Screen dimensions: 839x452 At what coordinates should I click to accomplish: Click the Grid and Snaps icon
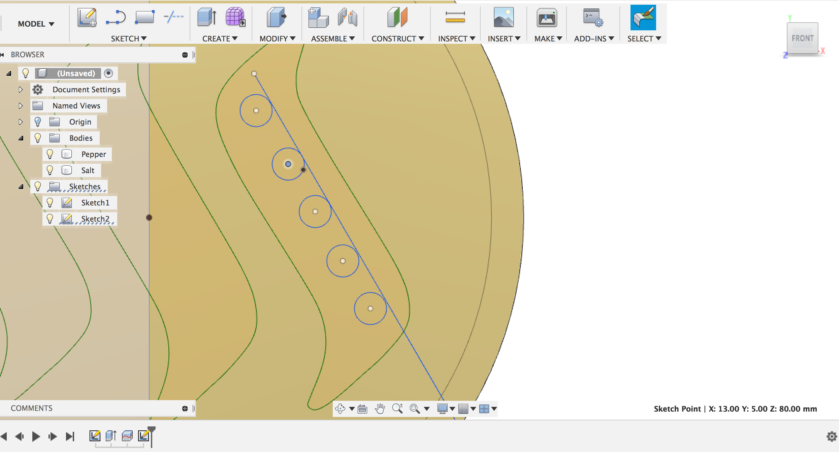463,409
